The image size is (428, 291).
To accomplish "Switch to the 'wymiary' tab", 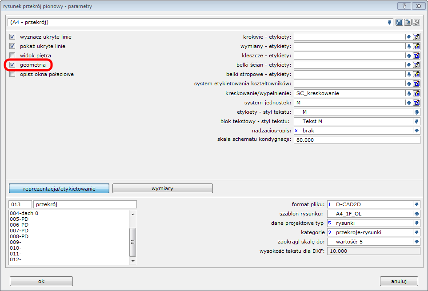I will coord(162,188).
